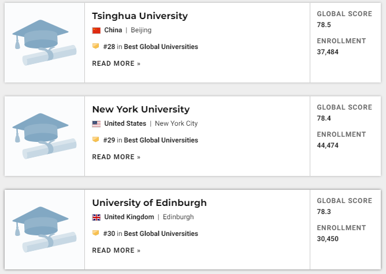Screen dimensions: 386x274
Task: Open the University of Edinburgh title link
Action: click(150, 202)
